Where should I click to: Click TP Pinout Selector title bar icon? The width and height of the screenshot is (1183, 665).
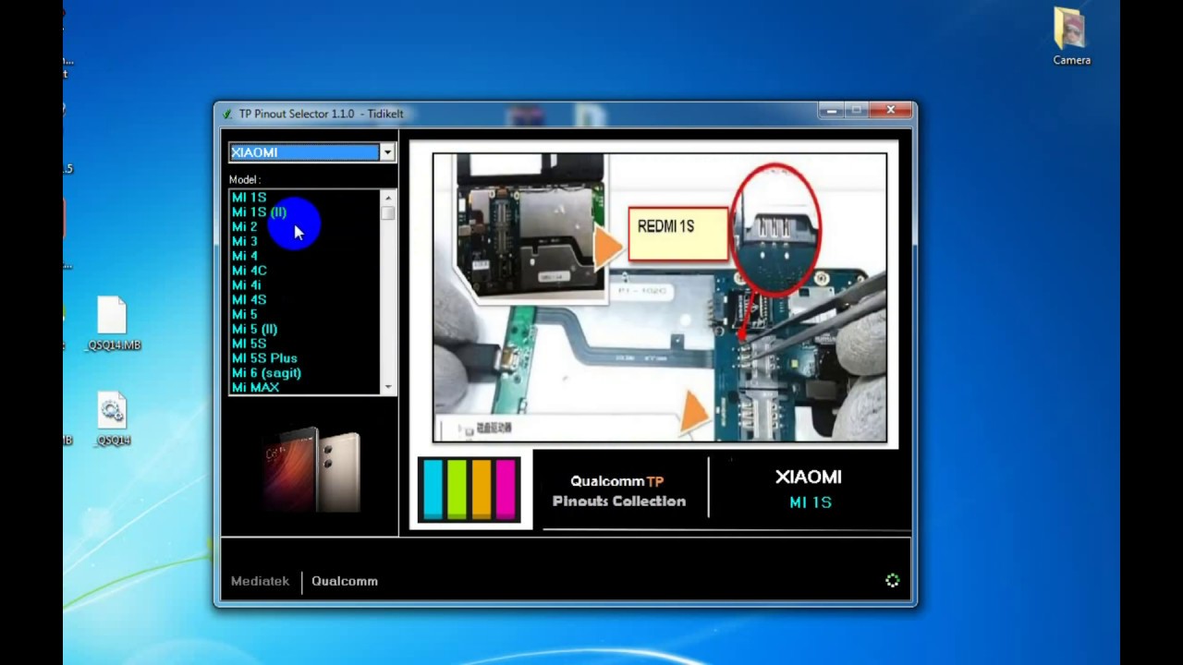pyautogui.click(x=227, y=114)
